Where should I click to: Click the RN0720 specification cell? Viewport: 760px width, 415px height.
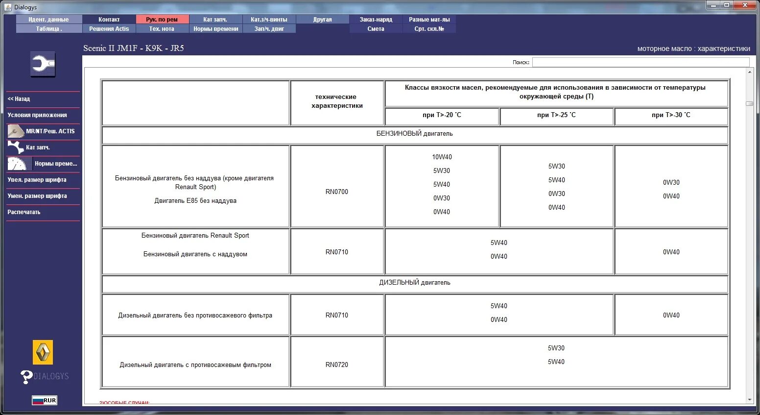[337, 362]
